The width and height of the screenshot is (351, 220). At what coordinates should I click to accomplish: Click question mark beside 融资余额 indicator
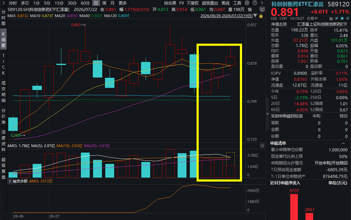click(x=10, y=182)
